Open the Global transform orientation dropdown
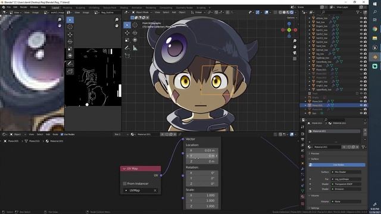The width and height of the screenshot is (381, 214). click(198, 12)
